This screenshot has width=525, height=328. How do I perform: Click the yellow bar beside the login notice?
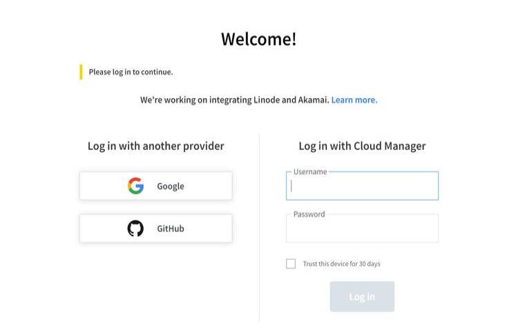tap(81, 72)
